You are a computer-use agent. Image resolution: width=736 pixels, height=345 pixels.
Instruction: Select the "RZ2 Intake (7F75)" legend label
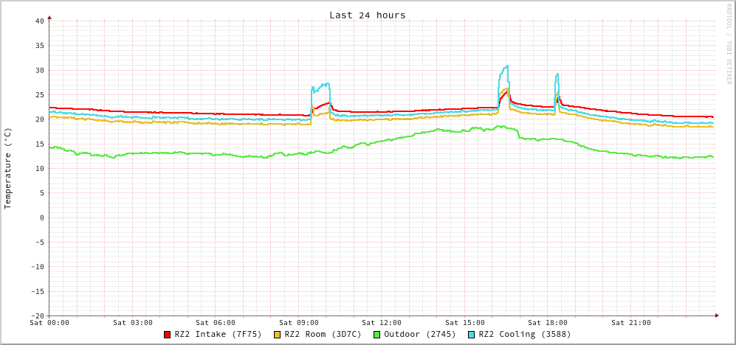pyautogui.click(x=218, y=335)
